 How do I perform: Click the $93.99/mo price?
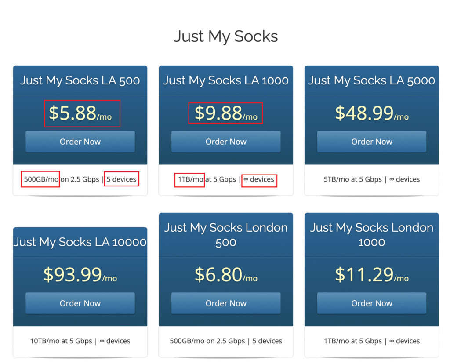point(80,275)
